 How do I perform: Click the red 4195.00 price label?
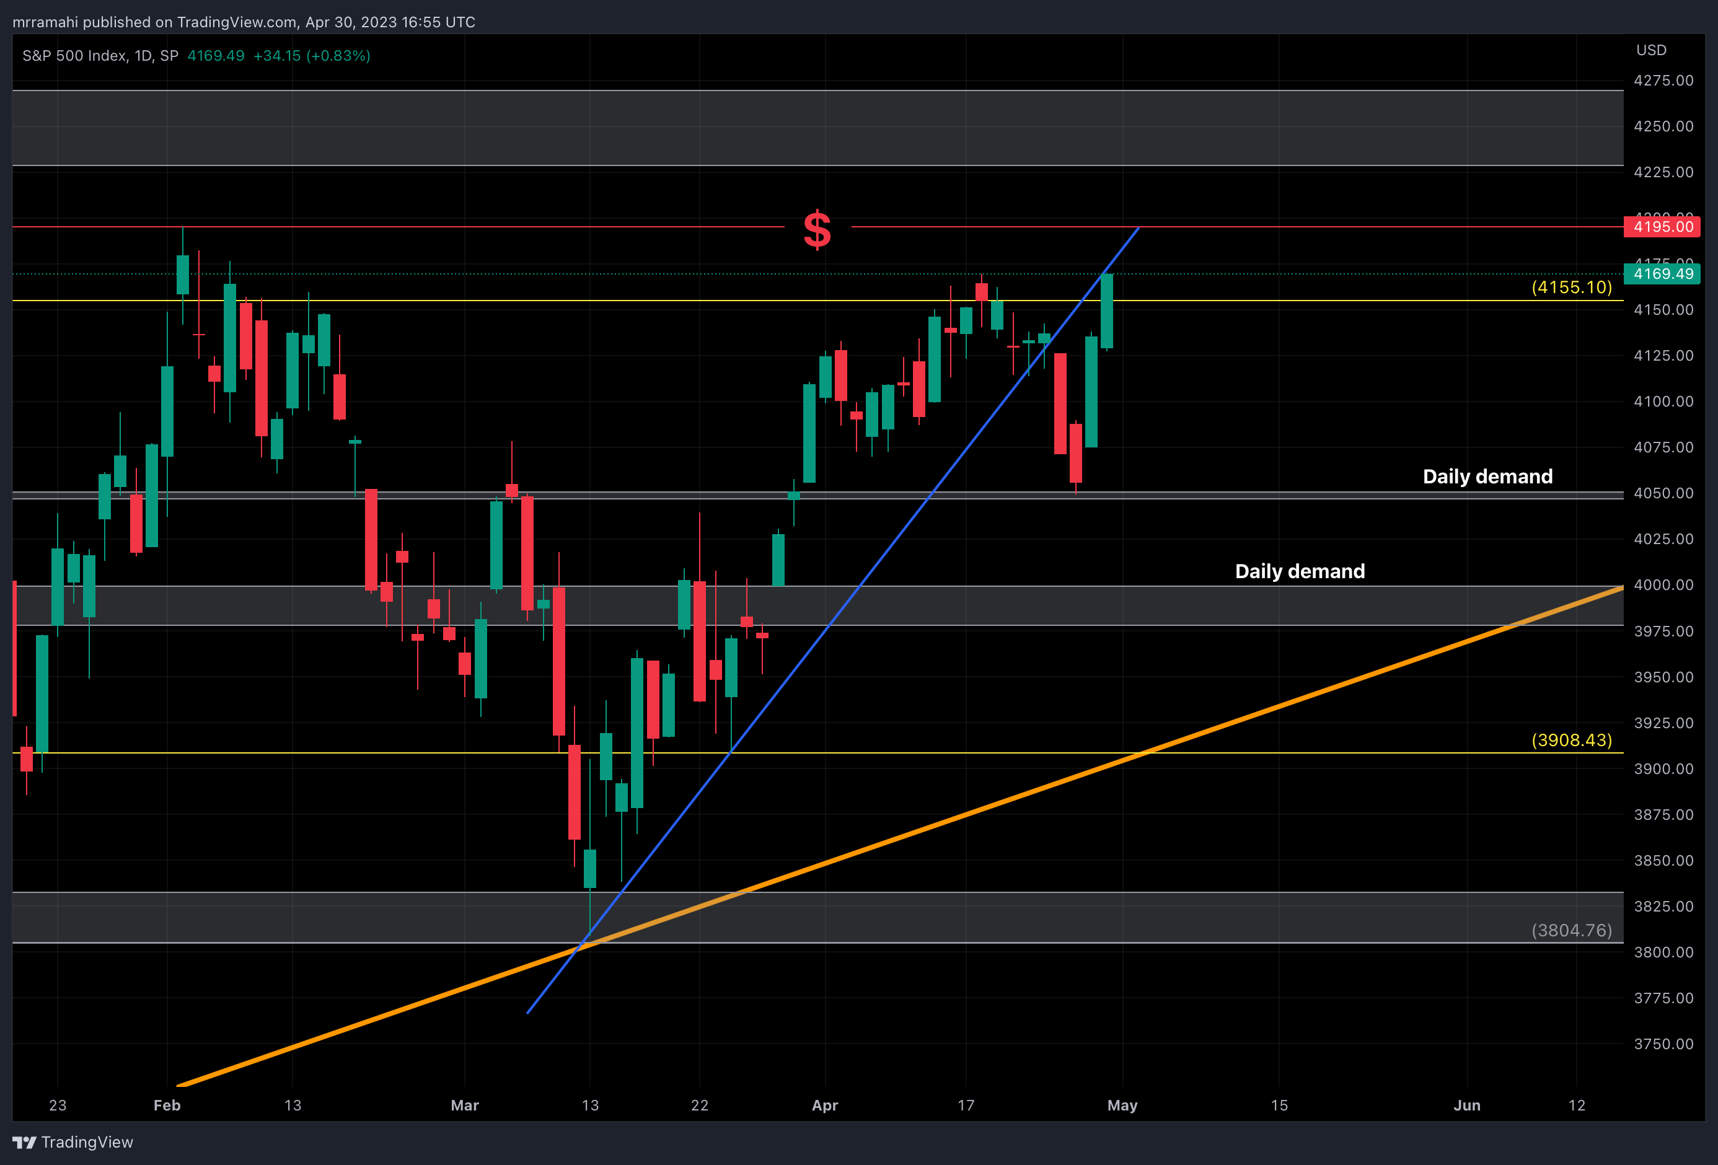point(1662,227)
